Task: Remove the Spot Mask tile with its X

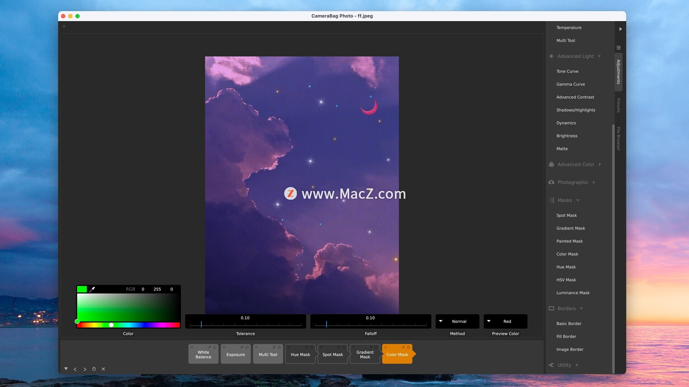Action: coord(321,347)
